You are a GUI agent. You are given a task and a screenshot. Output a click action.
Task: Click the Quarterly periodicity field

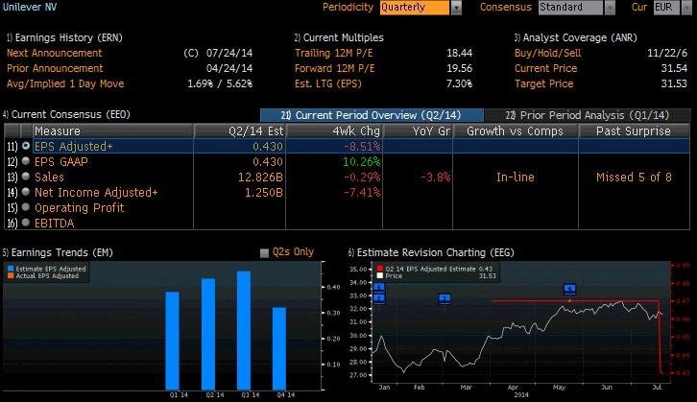(x=415, y=8)
